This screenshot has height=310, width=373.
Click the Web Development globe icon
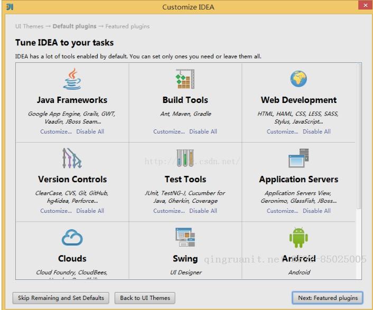pyautogui.click(x=299, y=79)
